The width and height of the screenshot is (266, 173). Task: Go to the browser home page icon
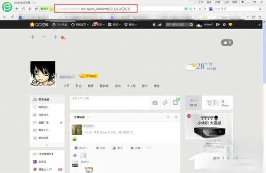(30, 9)
